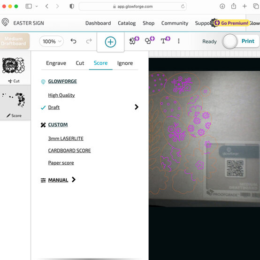Open the Magic Canvas premium image tool
Screen dimensions: 260x260
[x=134, y=41]
